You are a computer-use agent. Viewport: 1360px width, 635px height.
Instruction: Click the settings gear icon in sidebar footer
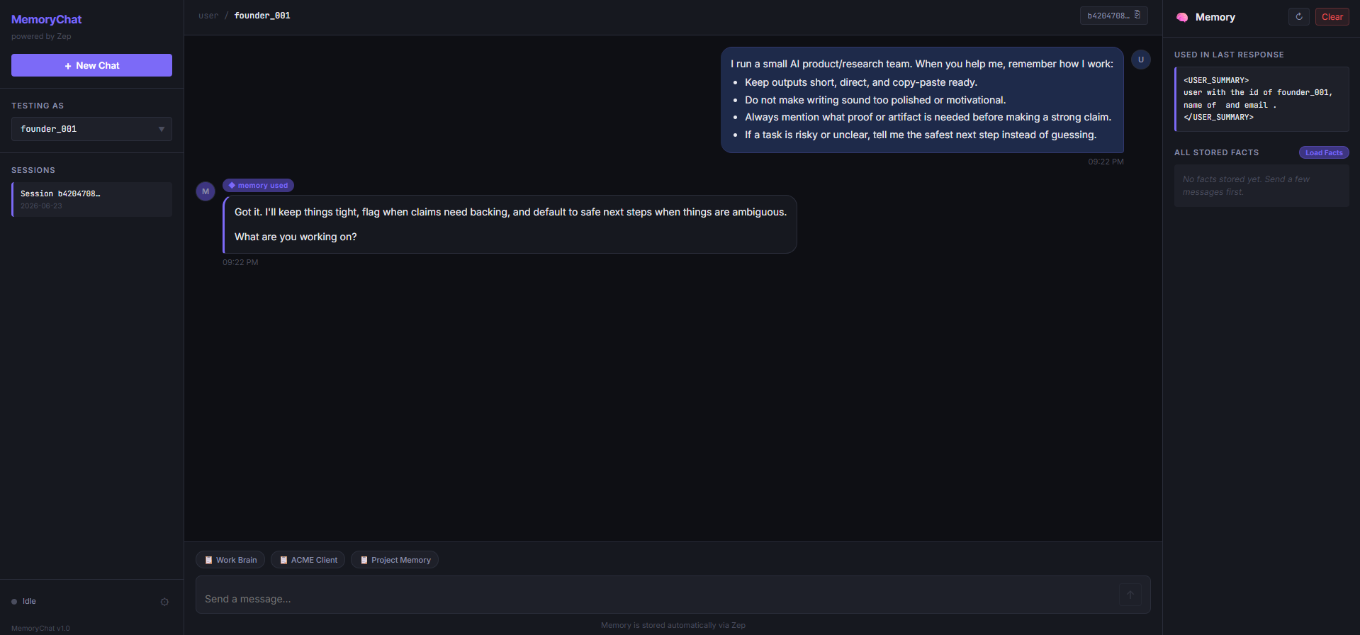(x=164, y=602)
